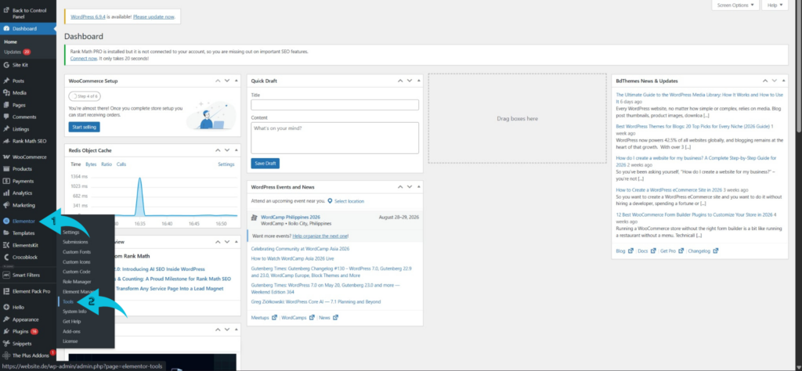Collapse the Redis Object Cache panel

[x=236, y=150]
